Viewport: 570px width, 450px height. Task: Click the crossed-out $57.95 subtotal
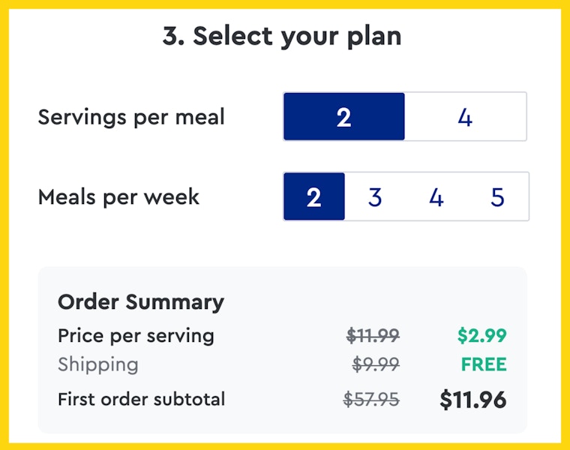coord(371,399)
